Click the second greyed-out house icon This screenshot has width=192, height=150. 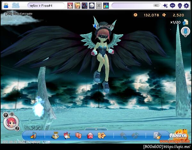tap(135, 136)
